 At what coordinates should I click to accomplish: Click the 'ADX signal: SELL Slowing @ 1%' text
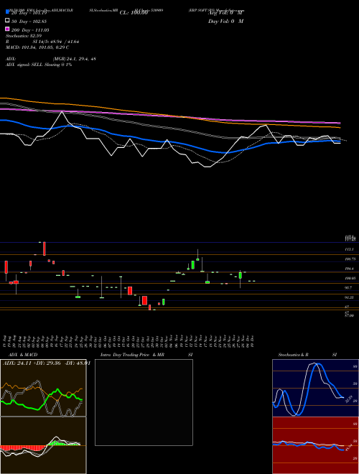tap(39, 65)
